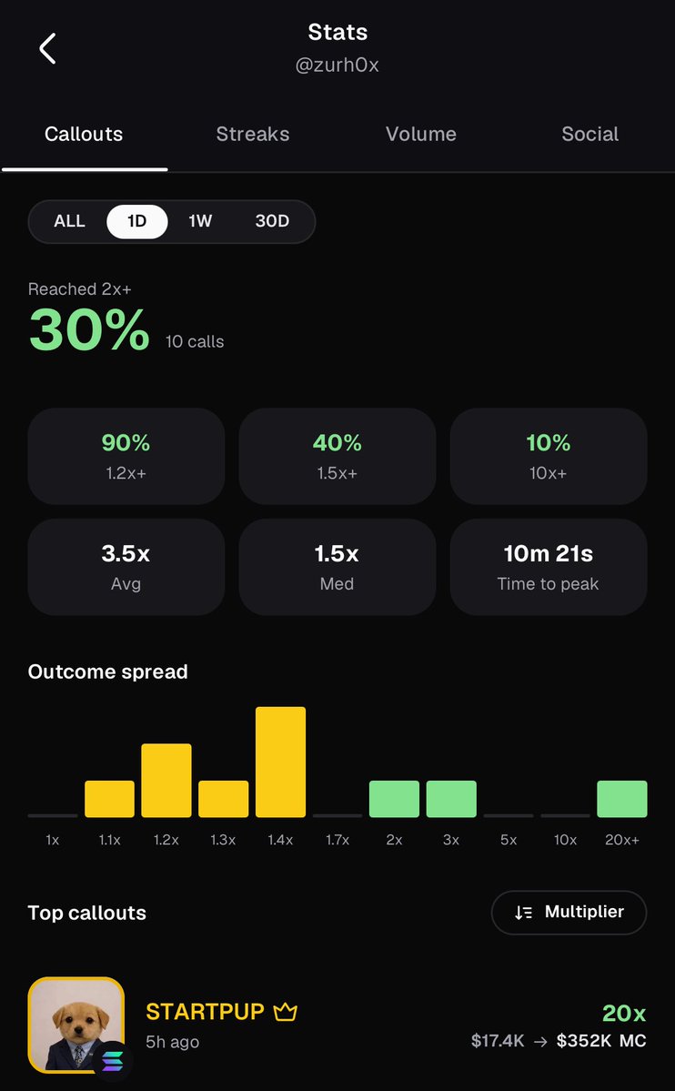
Task: Open the STARTPUP puppy thumbnail
Action: click(76, 1025)
